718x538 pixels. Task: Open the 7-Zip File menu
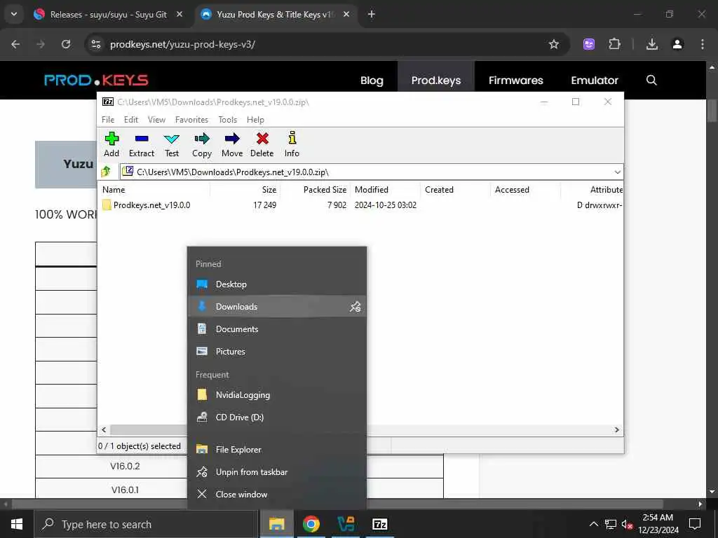point(108,119)
